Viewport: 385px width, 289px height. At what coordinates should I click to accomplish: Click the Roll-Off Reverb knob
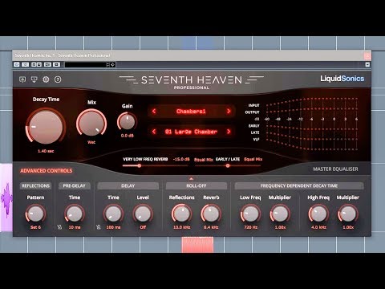pyautogui.click(x=211, y=214)
